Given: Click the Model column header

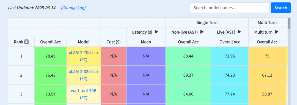Looking at the screenshot, I should tap(84, 42).
